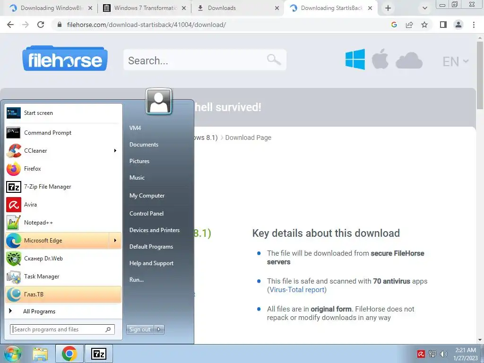Open the Chrome profile avatar
Image resolution: width=484 pixels, height=363 pixels.
(x=458, y=25)
